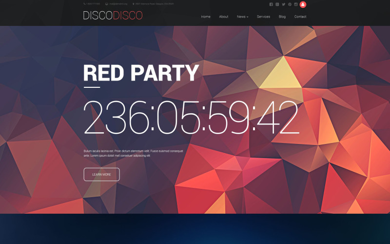Click the phone number link

tap(93, 4)
